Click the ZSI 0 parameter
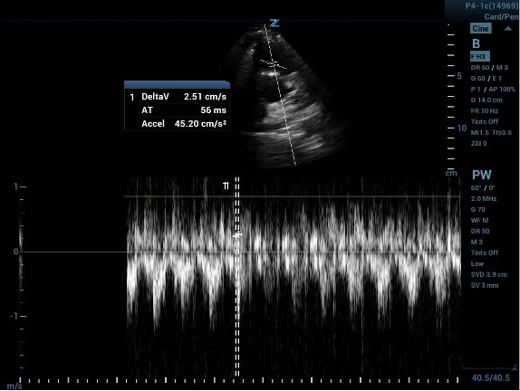Image resolution: width=520 pixels, height=391 pixels. (479, 144)
